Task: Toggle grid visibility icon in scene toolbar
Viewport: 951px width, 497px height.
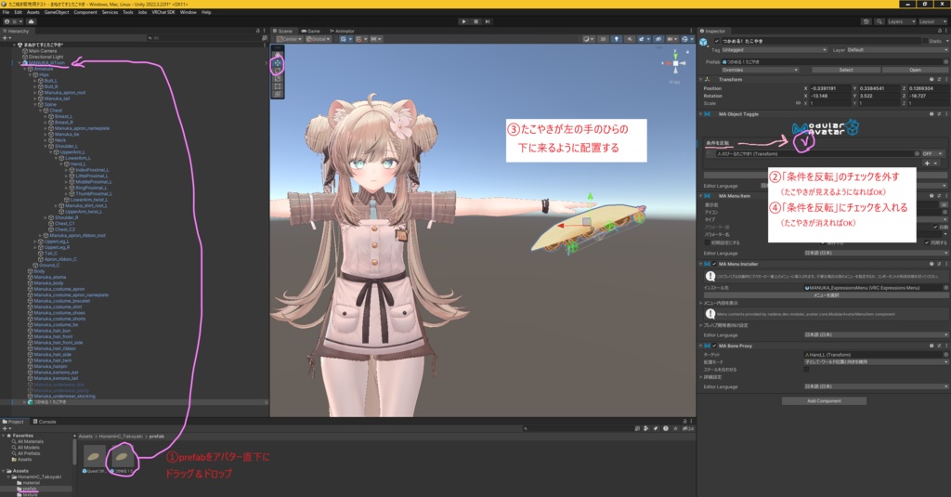Action: click(x=345, y=39)
